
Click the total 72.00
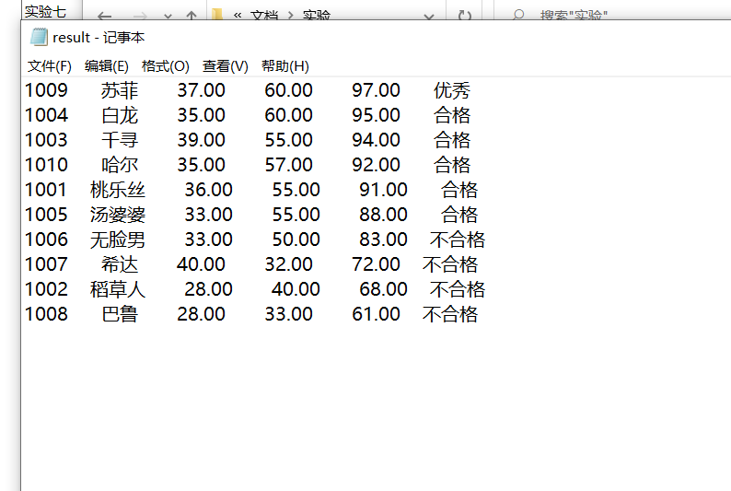tap(376, 264)
